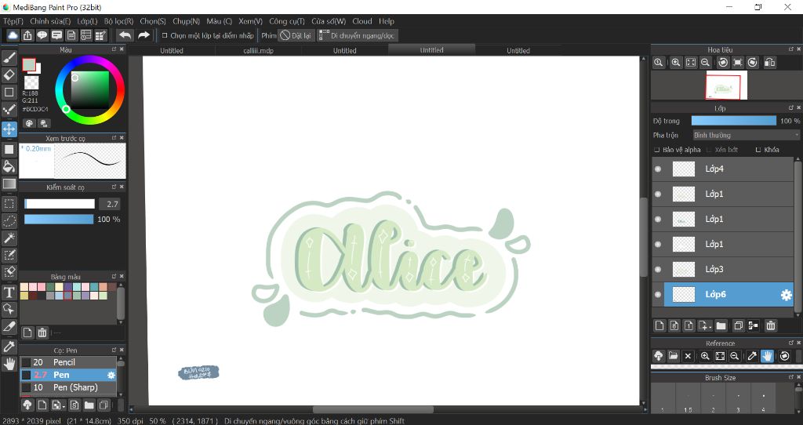
Task: Rotate canvas left in Navigator panel
Action: tap(723, 63)
